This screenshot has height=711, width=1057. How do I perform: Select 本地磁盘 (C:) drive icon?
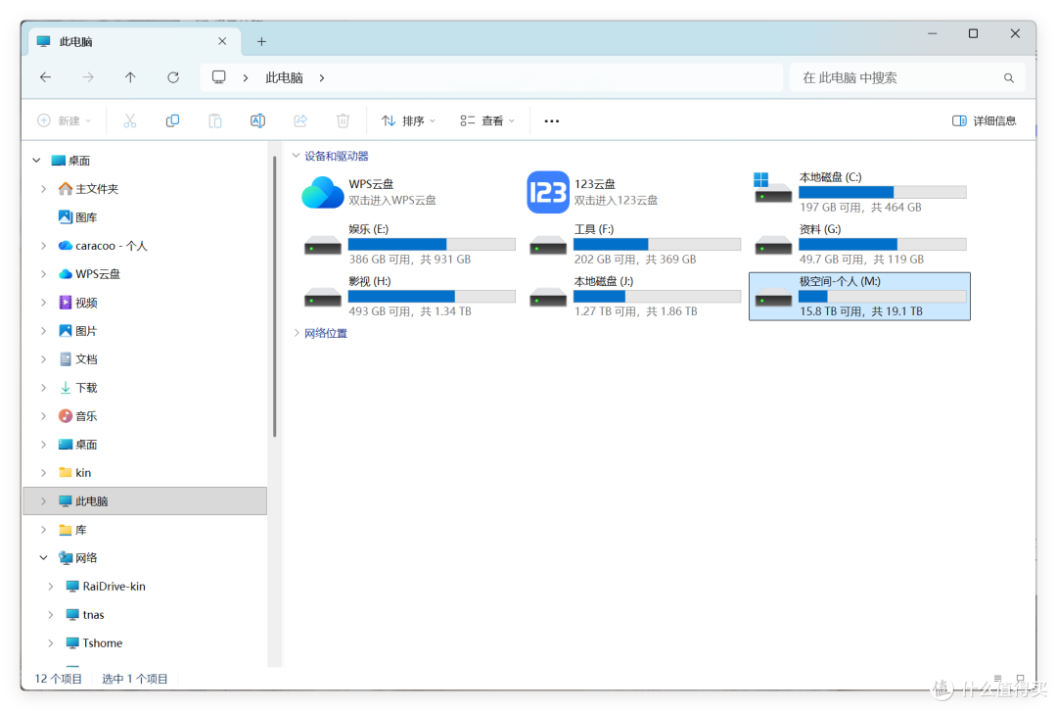(x=772, y=188)
